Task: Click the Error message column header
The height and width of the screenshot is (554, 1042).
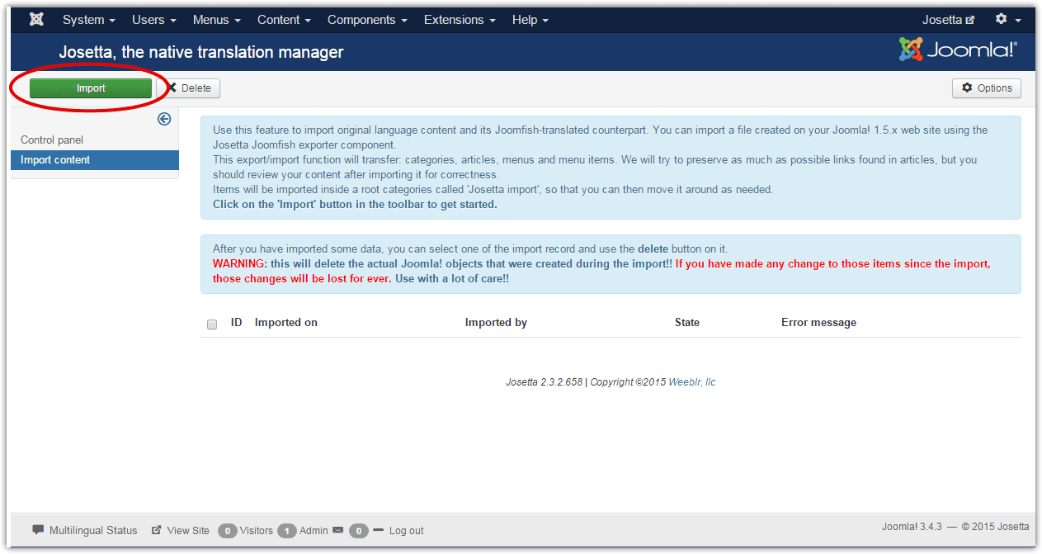Action: [818, 322]
